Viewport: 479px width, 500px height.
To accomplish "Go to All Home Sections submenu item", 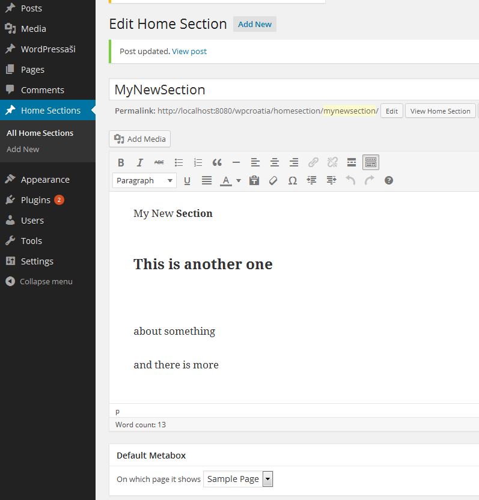I will 40,133.
